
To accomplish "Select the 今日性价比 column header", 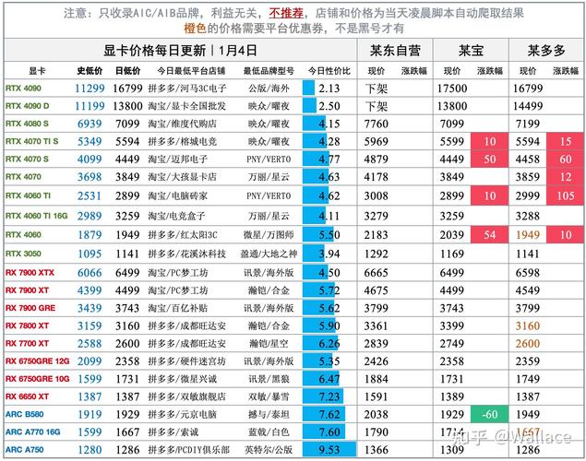I will (329, 71).
